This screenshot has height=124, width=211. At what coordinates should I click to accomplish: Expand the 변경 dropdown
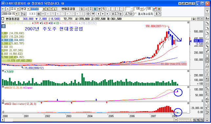tap(25, 9)
